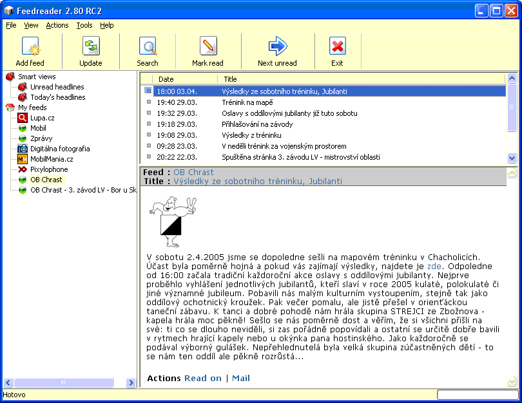
Task: Click the red Exit icon
Action: click(337, 46)
